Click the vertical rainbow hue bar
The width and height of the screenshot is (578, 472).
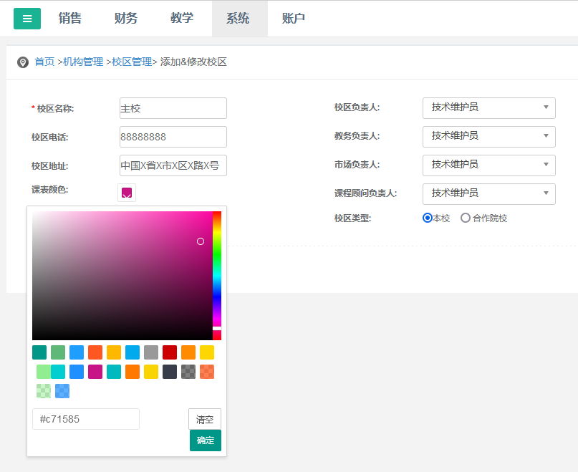click(x=217, y=276)
